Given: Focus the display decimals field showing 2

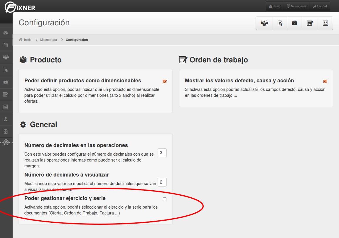Looking at the screenshot, I should point(162,182).
